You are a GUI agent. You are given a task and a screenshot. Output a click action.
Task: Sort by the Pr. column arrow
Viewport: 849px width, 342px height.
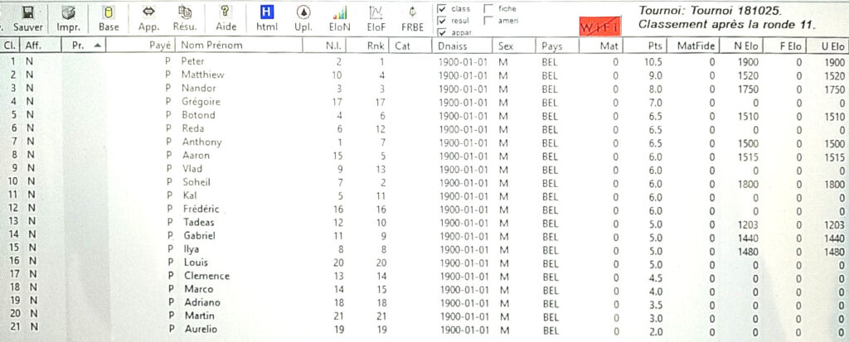coord(97,46)
